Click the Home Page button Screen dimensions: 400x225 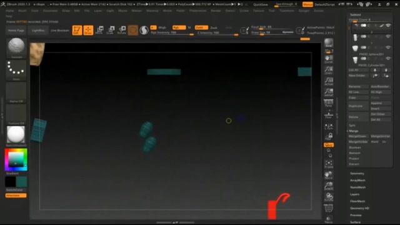coord(16,31)
